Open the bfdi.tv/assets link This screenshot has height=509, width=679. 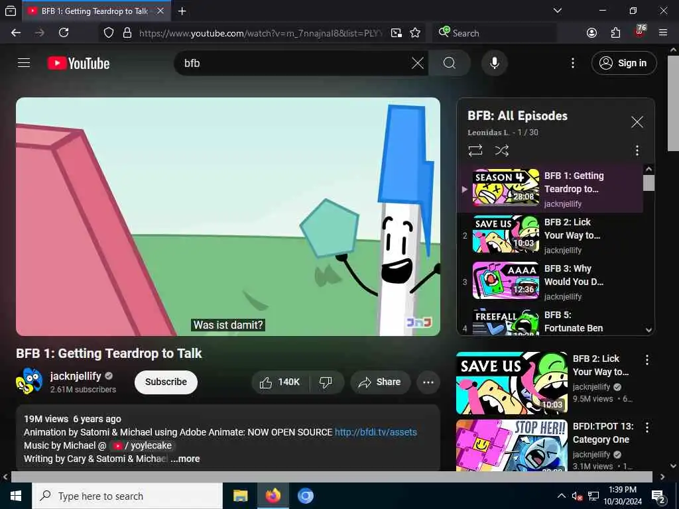click(x=375, y=432)
